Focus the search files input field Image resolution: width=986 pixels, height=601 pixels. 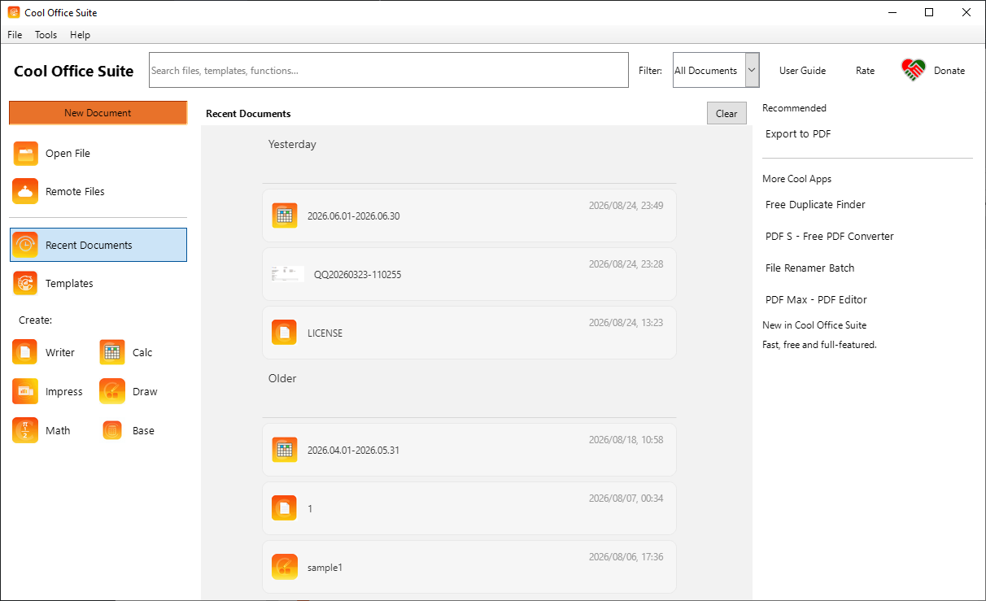click(389, 70)
